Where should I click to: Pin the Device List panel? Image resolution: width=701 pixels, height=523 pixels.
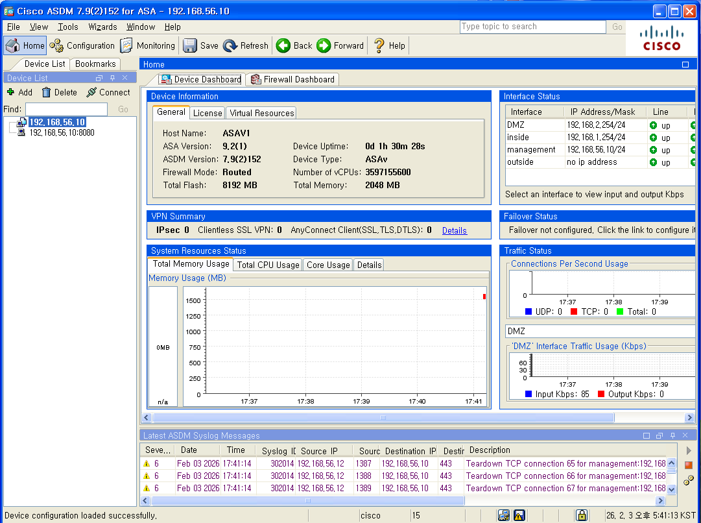[x=112, y=78]
